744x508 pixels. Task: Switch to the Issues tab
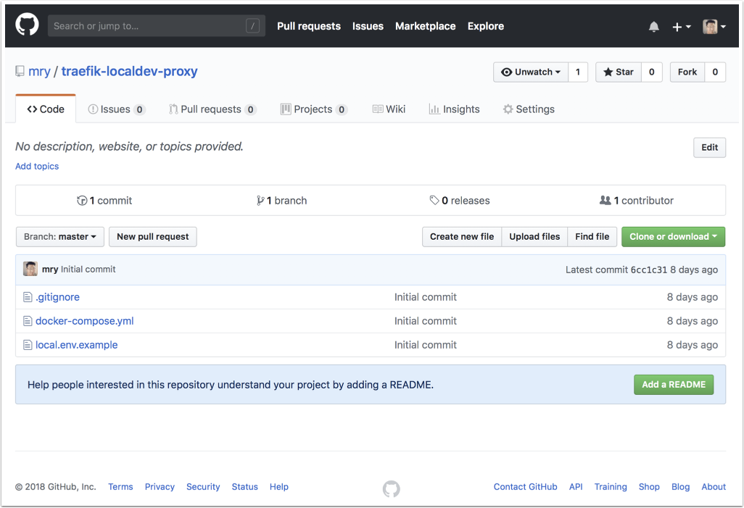pos(117,109)
